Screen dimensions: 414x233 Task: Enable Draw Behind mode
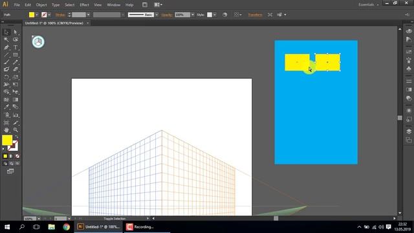point(11,164)
